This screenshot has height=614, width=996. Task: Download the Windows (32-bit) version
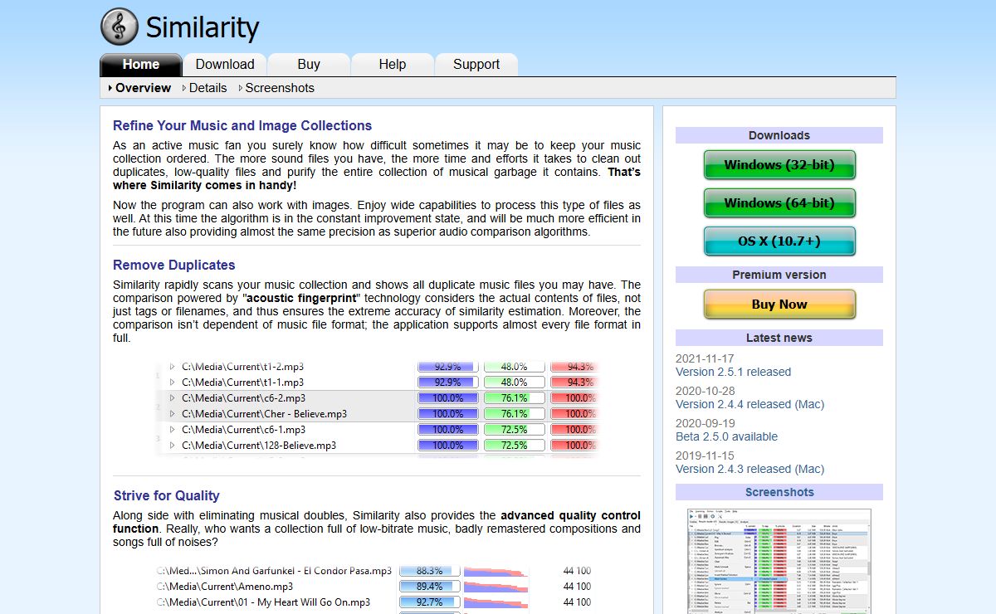point(779,165)
